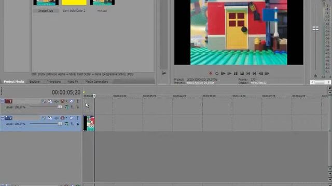The image size is (332, 186).
Task: Click the 'Frame: 170' readout
Action: coord(247,80)
